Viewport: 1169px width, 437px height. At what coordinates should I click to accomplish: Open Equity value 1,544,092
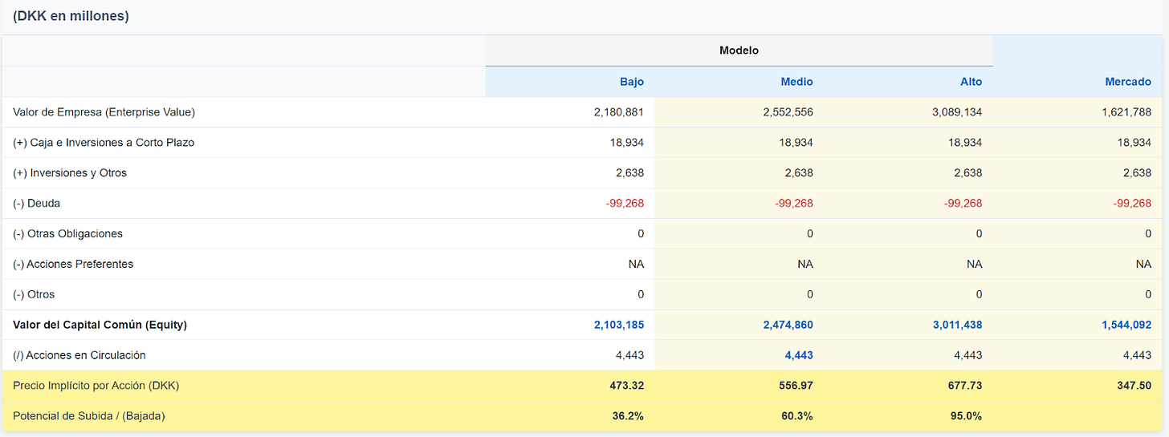pos(1126,325)
